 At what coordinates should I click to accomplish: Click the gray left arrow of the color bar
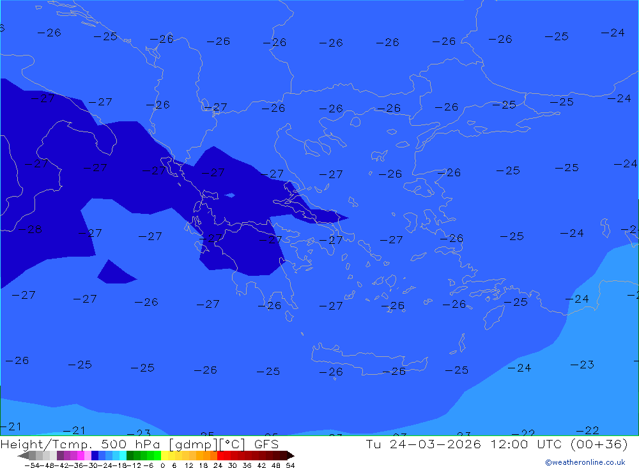point(23,455)
